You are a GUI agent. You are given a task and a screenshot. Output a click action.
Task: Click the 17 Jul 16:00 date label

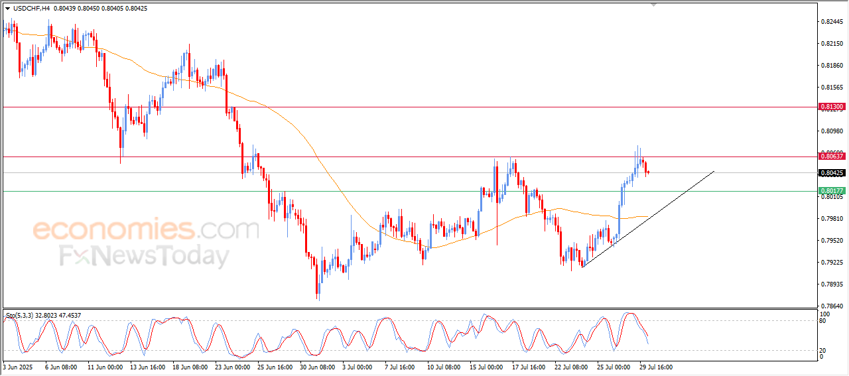click(x=529, y=366)
